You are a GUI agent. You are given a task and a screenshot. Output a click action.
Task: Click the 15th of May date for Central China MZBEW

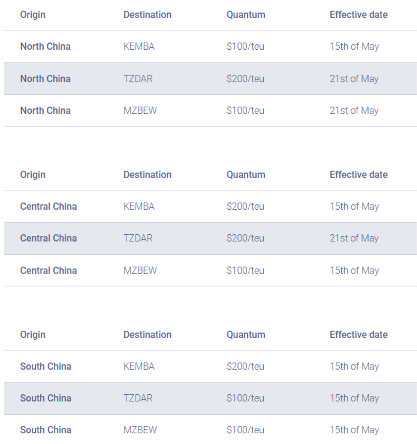pos(354,271)
